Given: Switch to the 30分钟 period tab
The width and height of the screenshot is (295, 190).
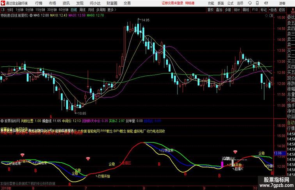Looking at the screenshot, I should click(52, 10).
